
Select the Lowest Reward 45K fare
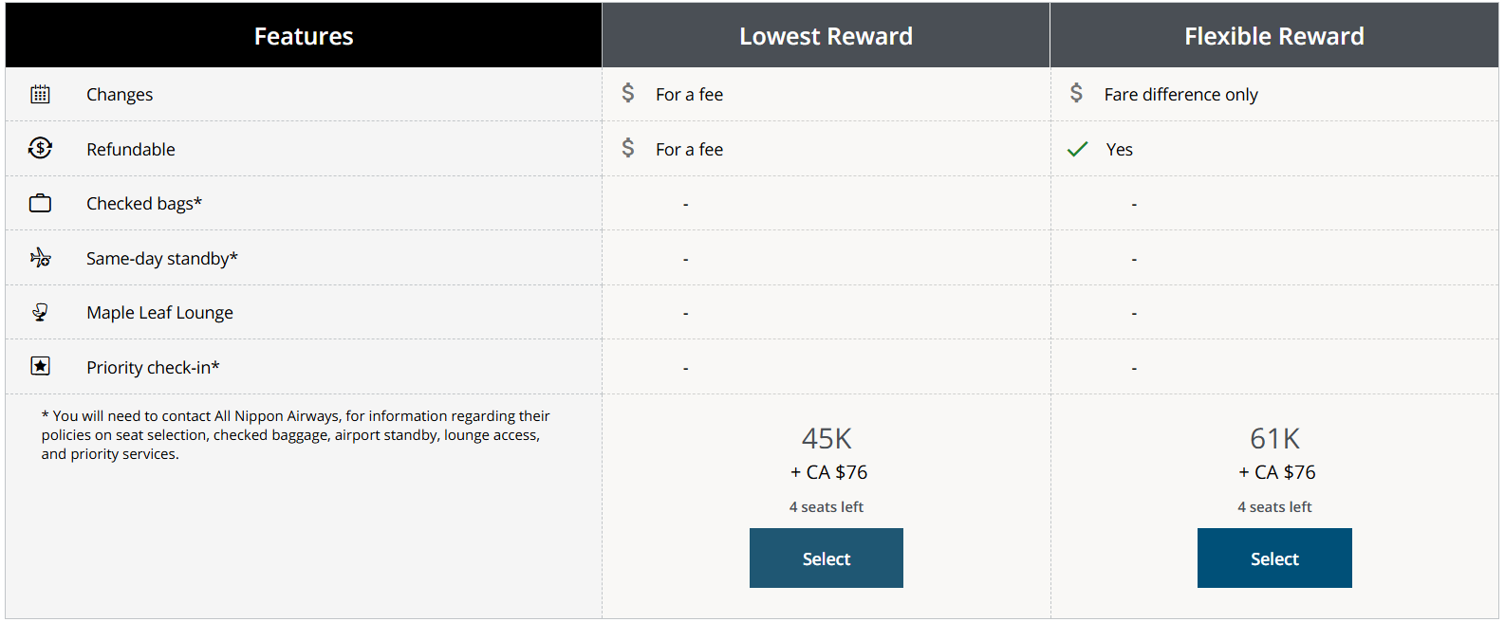pyautogui.click(x=826, y=558)
